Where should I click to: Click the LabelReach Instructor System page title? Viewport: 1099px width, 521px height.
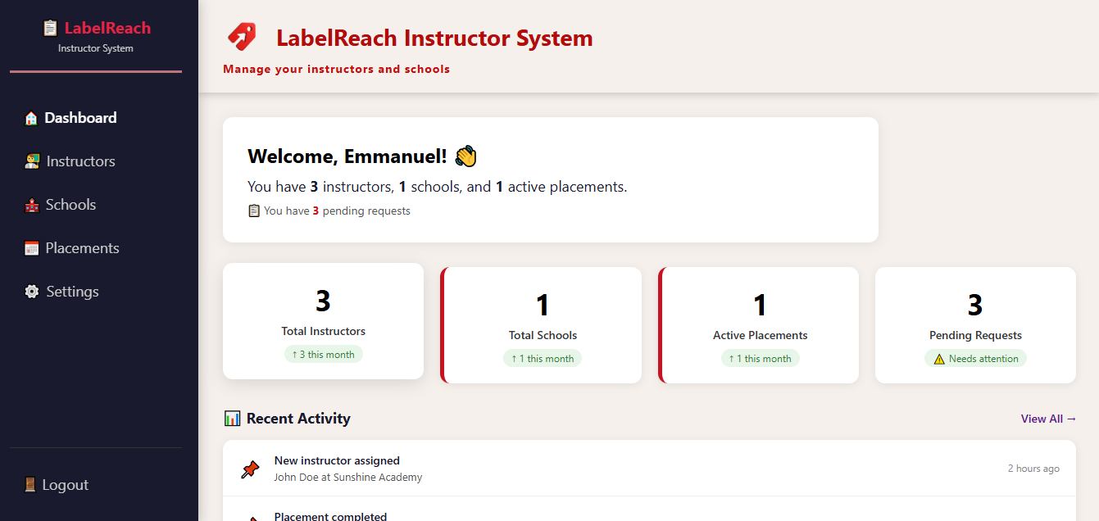[434, 38]
